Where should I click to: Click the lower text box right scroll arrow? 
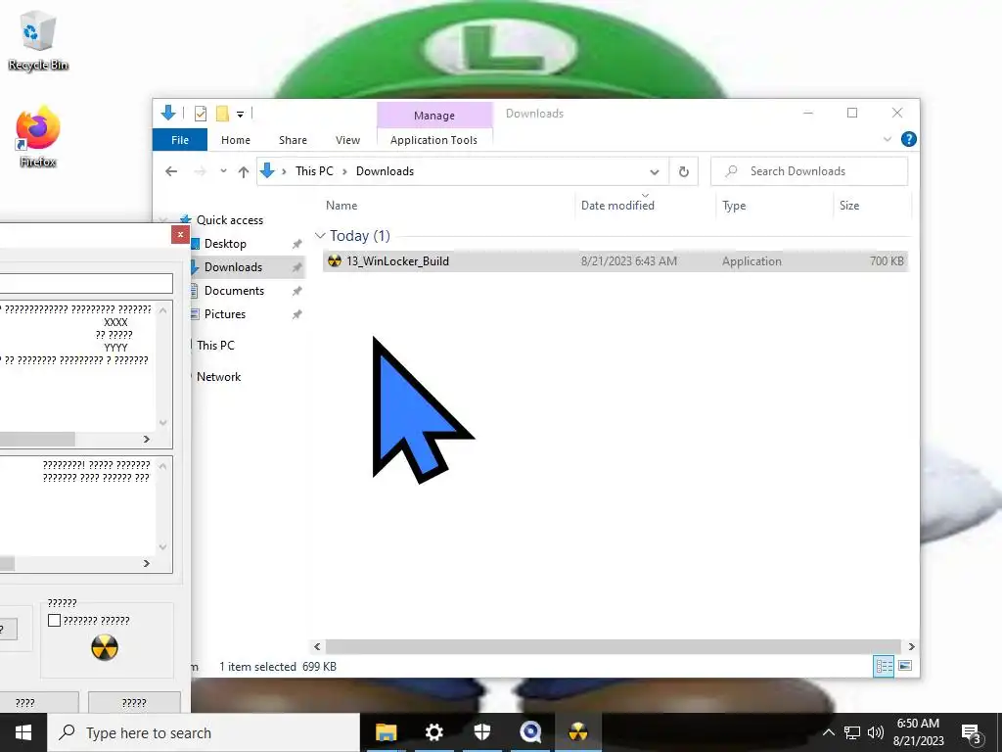(x=147, y=563)
